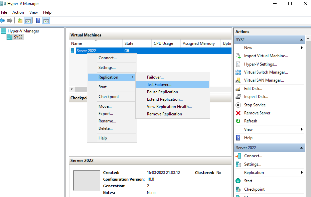This screenshot has height=197, width=311.
Task: Select the SYS2 server node in tree
Action: (15, 37)
